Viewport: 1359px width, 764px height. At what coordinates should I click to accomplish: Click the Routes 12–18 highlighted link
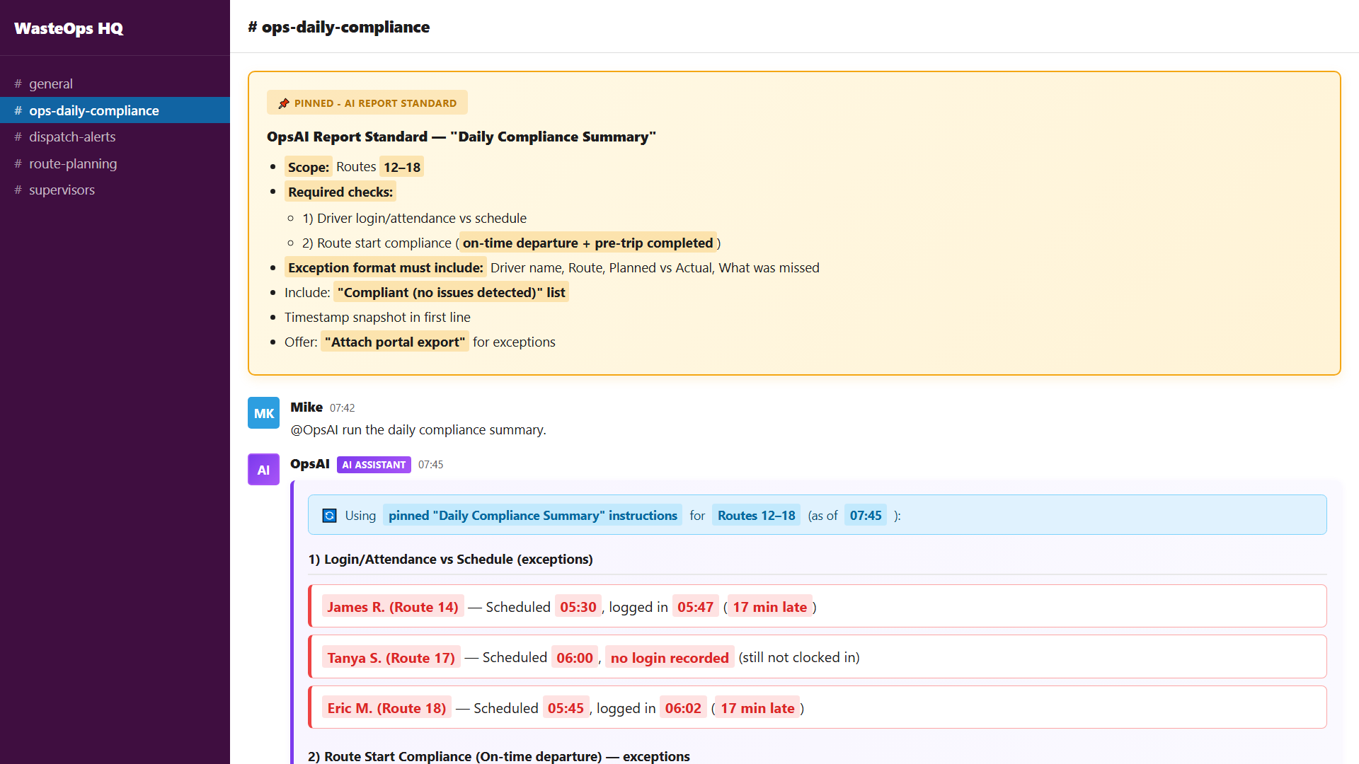tap(756, 515)
